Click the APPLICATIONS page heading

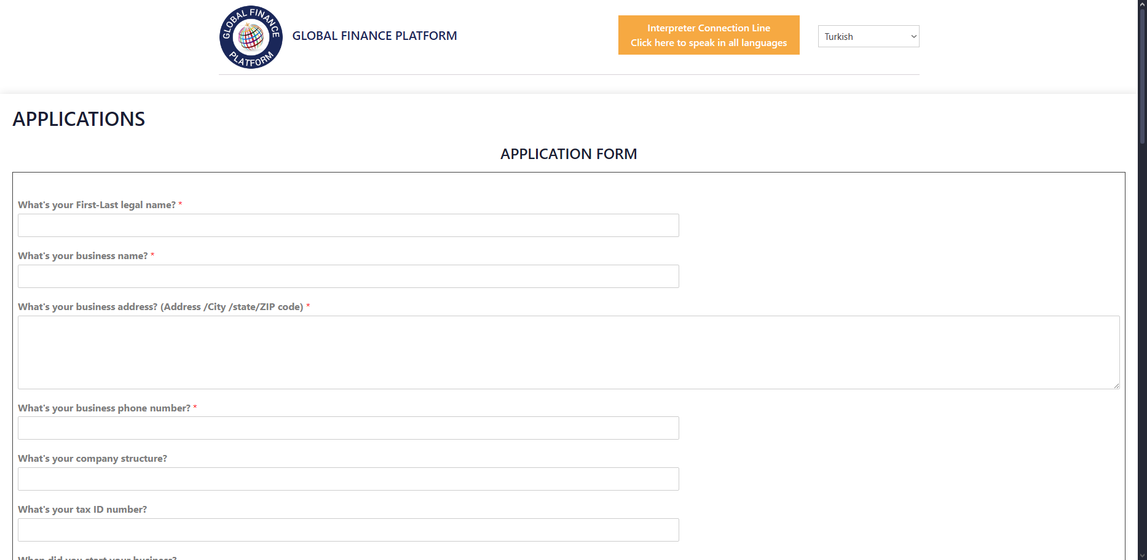click(79, 119)
